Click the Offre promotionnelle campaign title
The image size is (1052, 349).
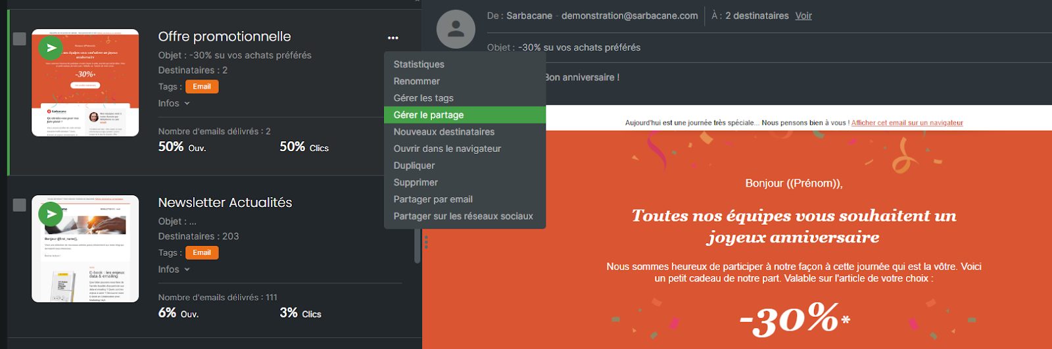click(224, 37)
